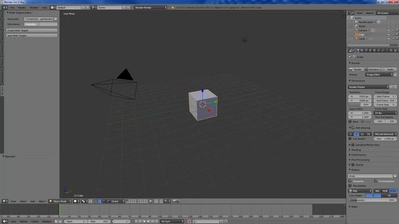Viewport: 399px width, 224px height.
Task: Adjust the PNG Compression slider
Action: coord(373,200)
